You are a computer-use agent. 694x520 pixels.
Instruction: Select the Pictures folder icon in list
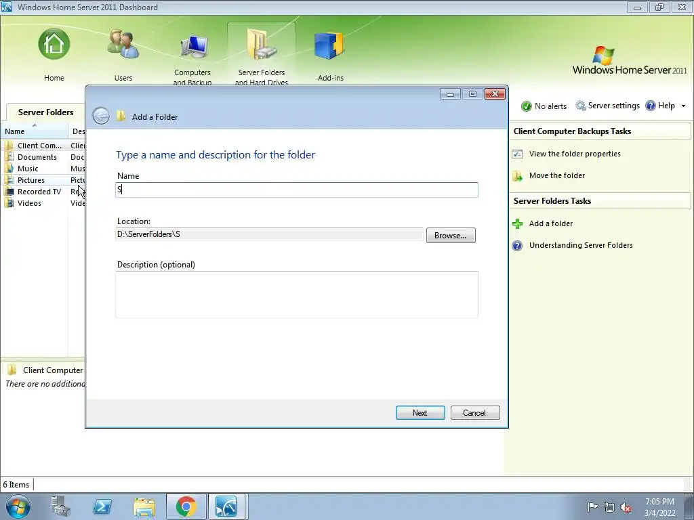[9, 180]
